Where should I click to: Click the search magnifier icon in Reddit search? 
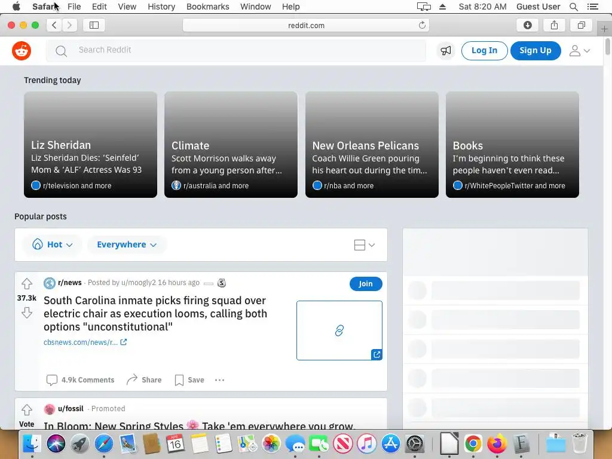[61, 51]
